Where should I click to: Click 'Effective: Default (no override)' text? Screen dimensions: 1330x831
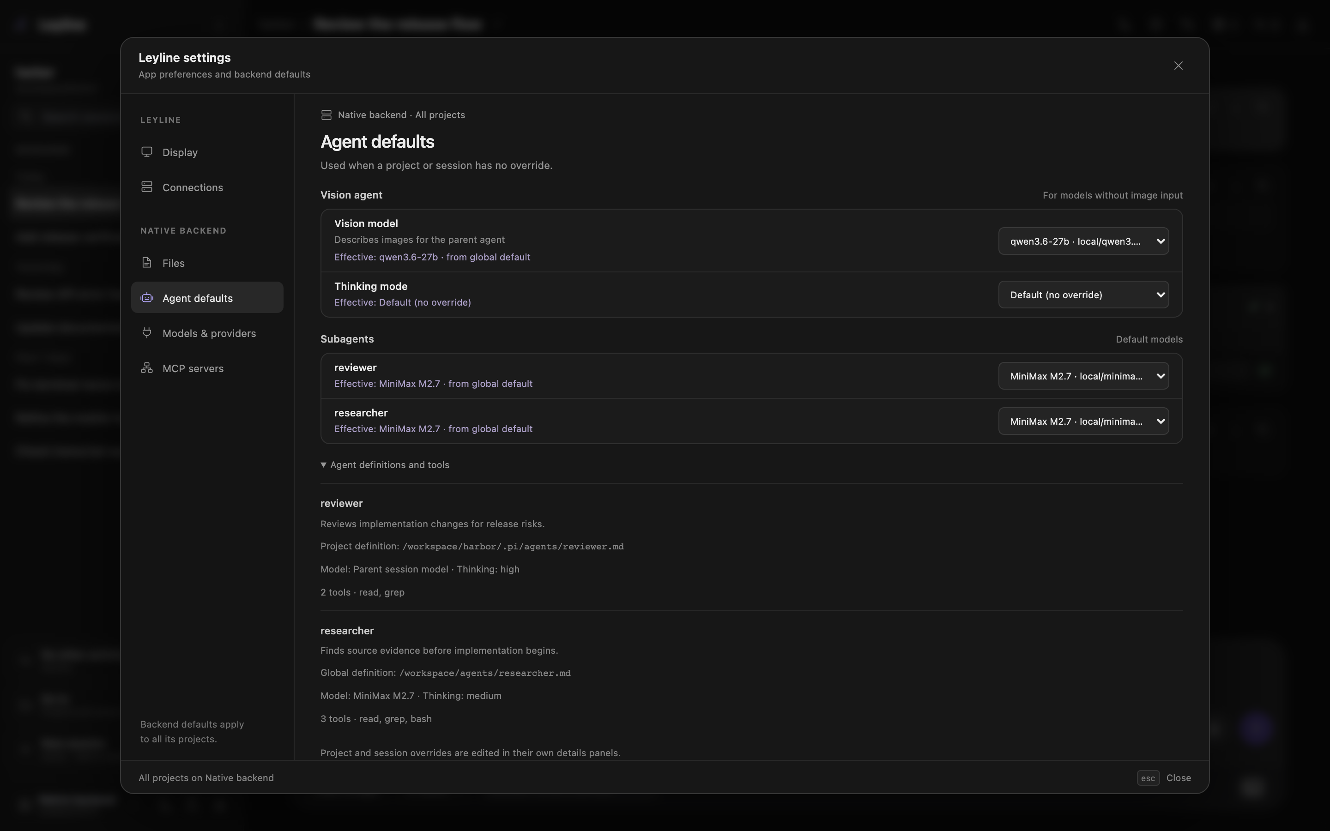coord(402,302)
